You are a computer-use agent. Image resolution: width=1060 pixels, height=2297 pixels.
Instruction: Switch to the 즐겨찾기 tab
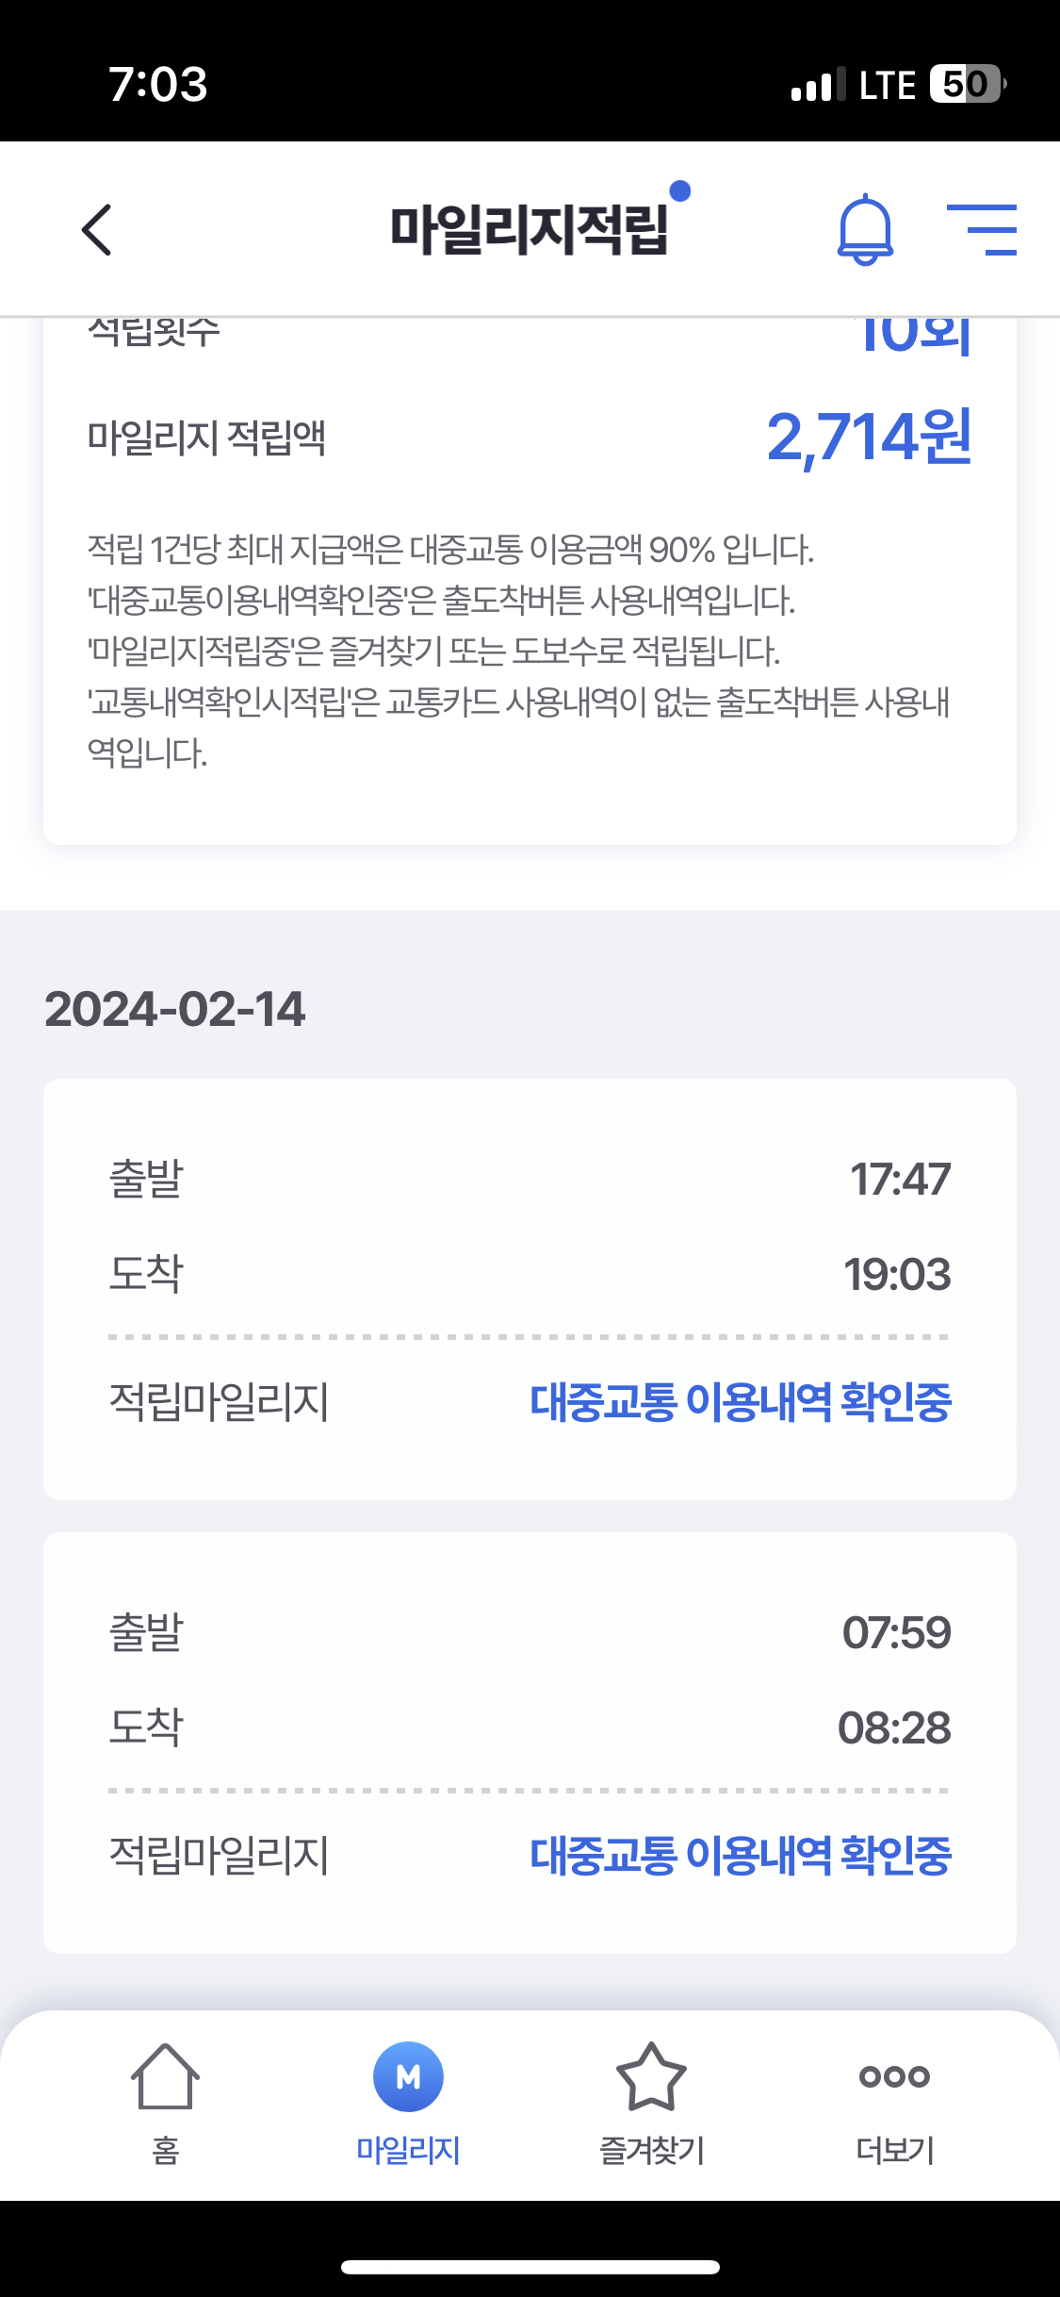coord(651,2150)
